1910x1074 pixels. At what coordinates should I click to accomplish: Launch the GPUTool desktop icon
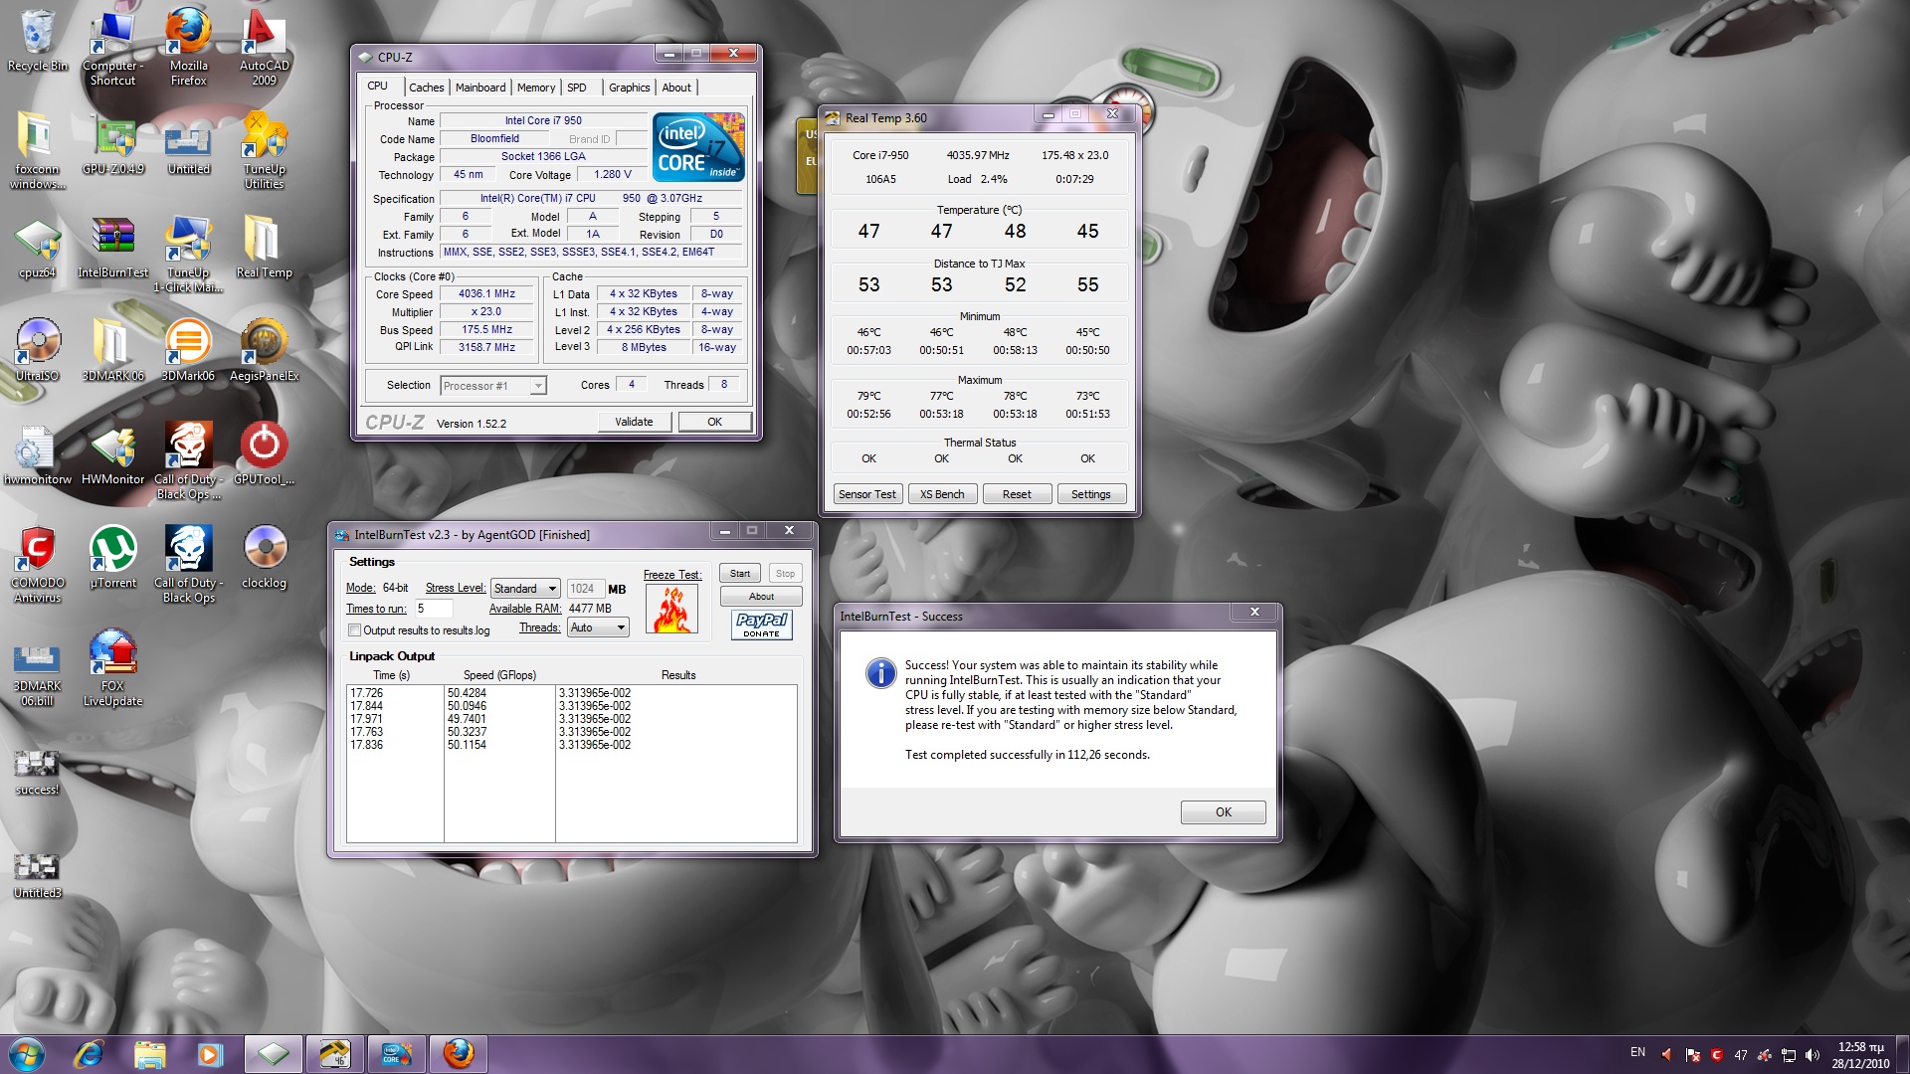pos(264,452)
